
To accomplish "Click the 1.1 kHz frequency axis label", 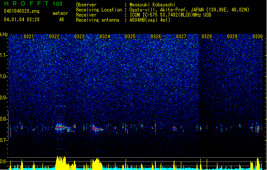I will tap(3, 55).
